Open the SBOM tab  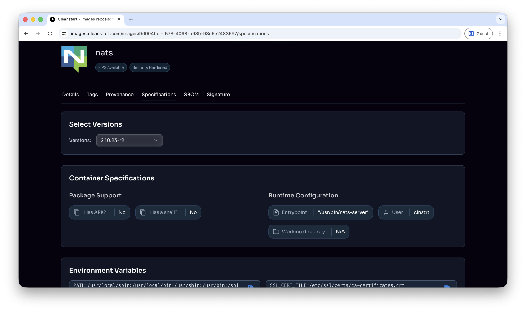(x=191, y=95)
